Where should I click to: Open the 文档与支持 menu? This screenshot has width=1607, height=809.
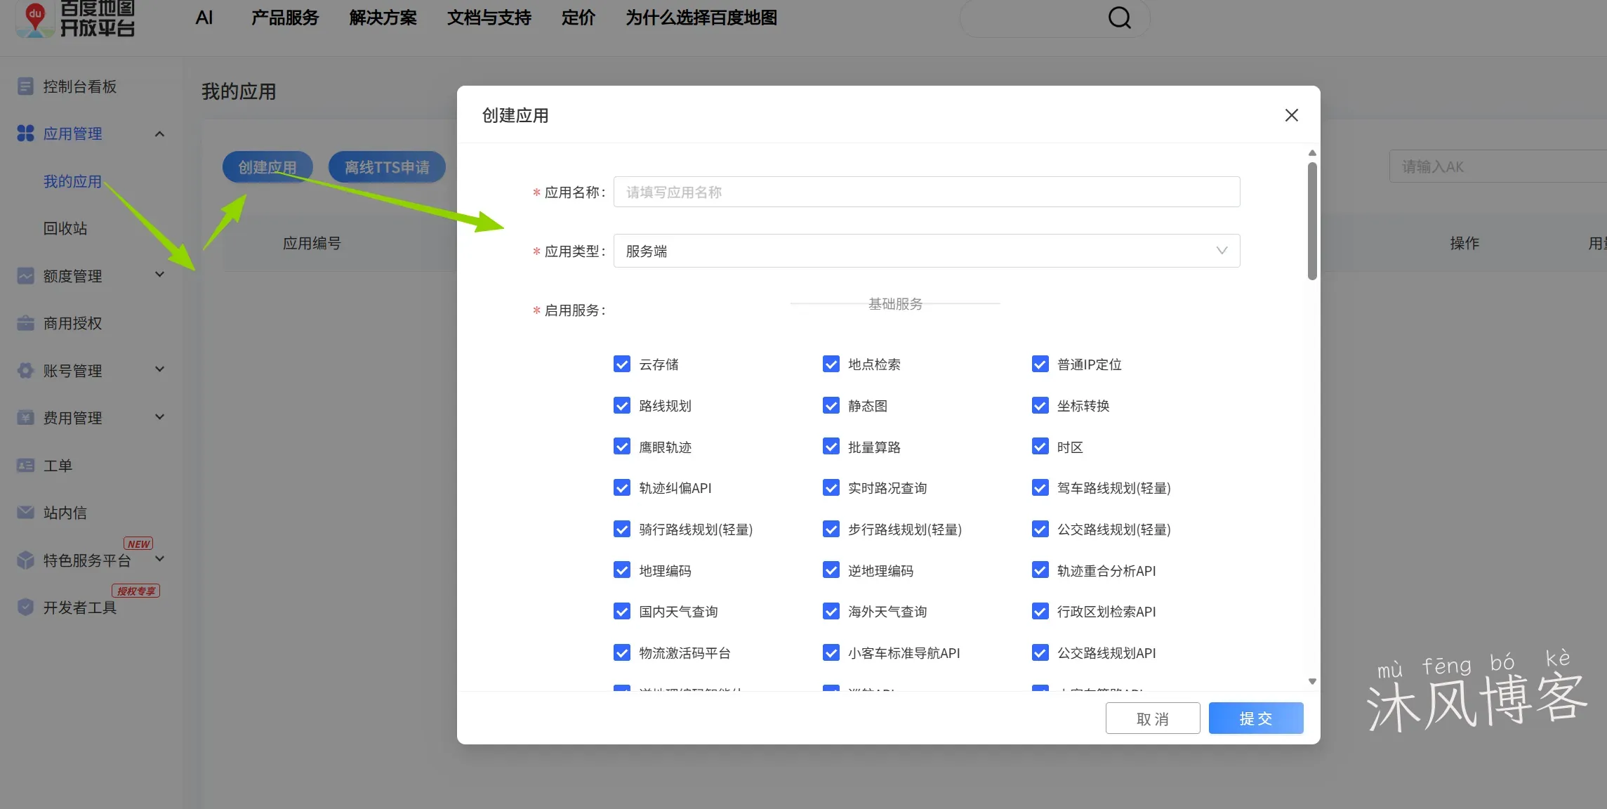[488, 18]
